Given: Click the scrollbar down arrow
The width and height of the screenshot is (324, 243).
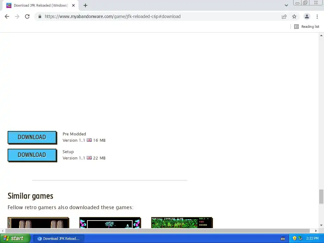Looking at the screenshot, I should pos(321,225).
